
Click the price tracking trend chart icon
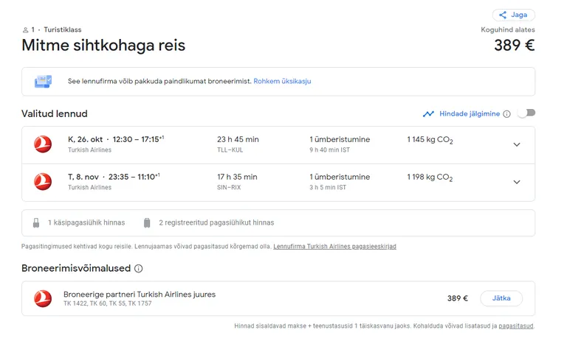428,114
